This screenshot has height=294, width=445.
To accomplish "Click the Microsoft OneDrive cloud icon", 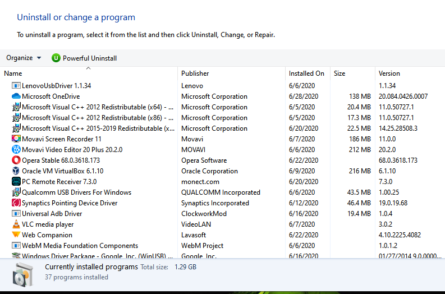I will coord(16,96).
